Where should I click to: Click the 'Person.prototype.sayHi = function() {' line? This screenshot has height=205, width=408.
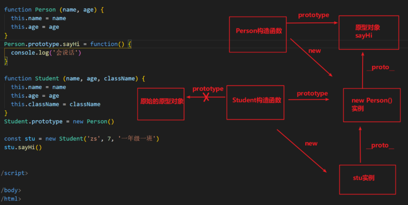pyautogui.click(x=68, y=44)
